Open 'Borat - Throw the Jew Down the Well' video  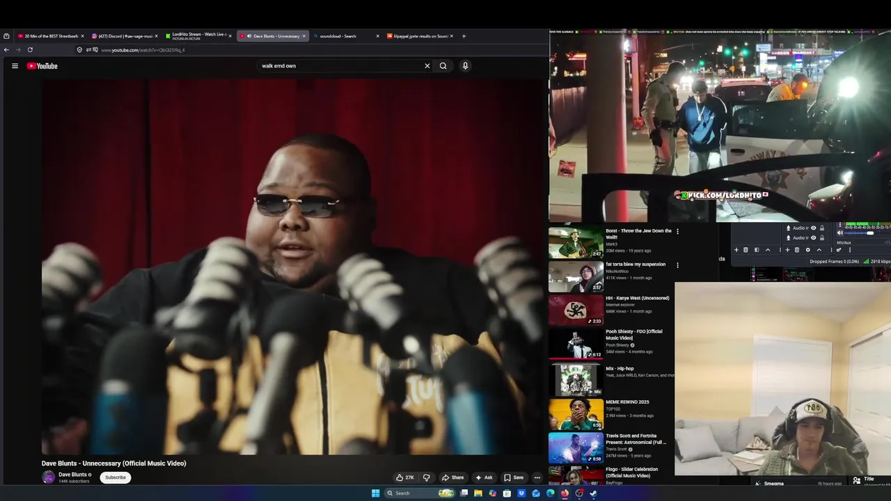click(x=638, y=234)
